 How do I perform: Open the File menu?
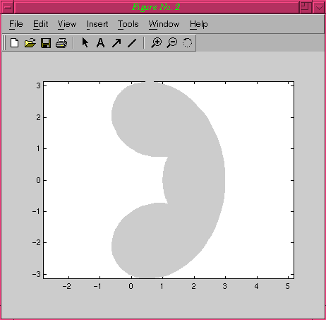point(16,24)
